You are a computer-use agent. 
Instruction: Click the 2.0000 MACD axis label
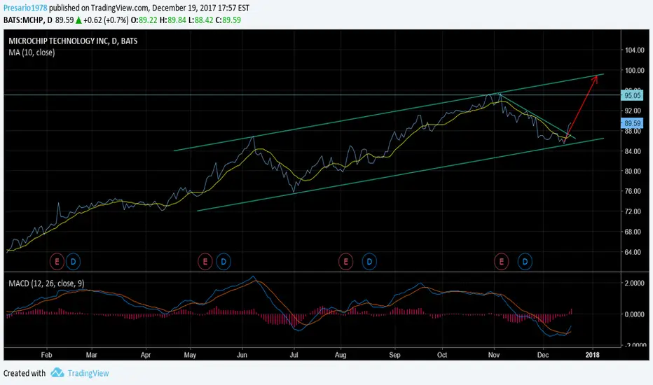click(634, 283)
